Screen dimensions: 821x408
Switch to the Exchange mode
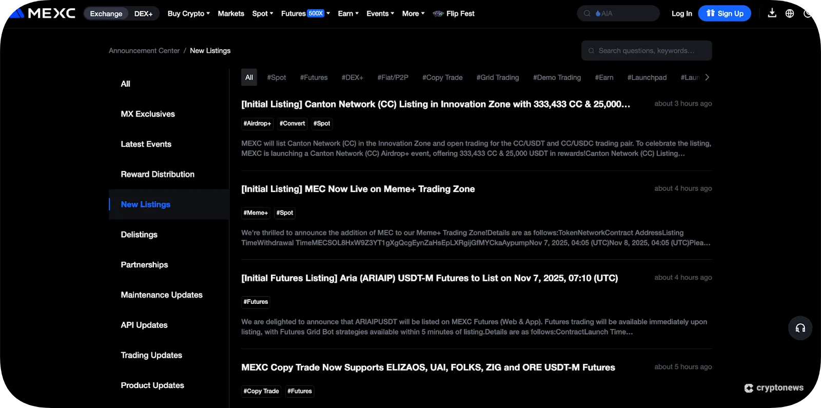click(106, 13)
